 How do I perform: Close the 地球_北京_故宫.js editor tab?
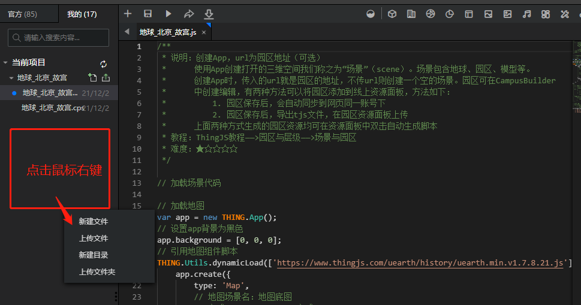coord(204,32)
